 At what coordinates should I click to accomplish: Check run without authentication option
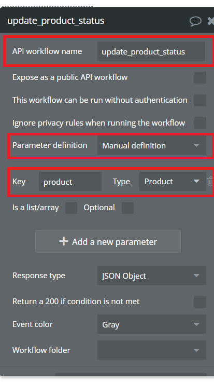(x=200, y=100)
